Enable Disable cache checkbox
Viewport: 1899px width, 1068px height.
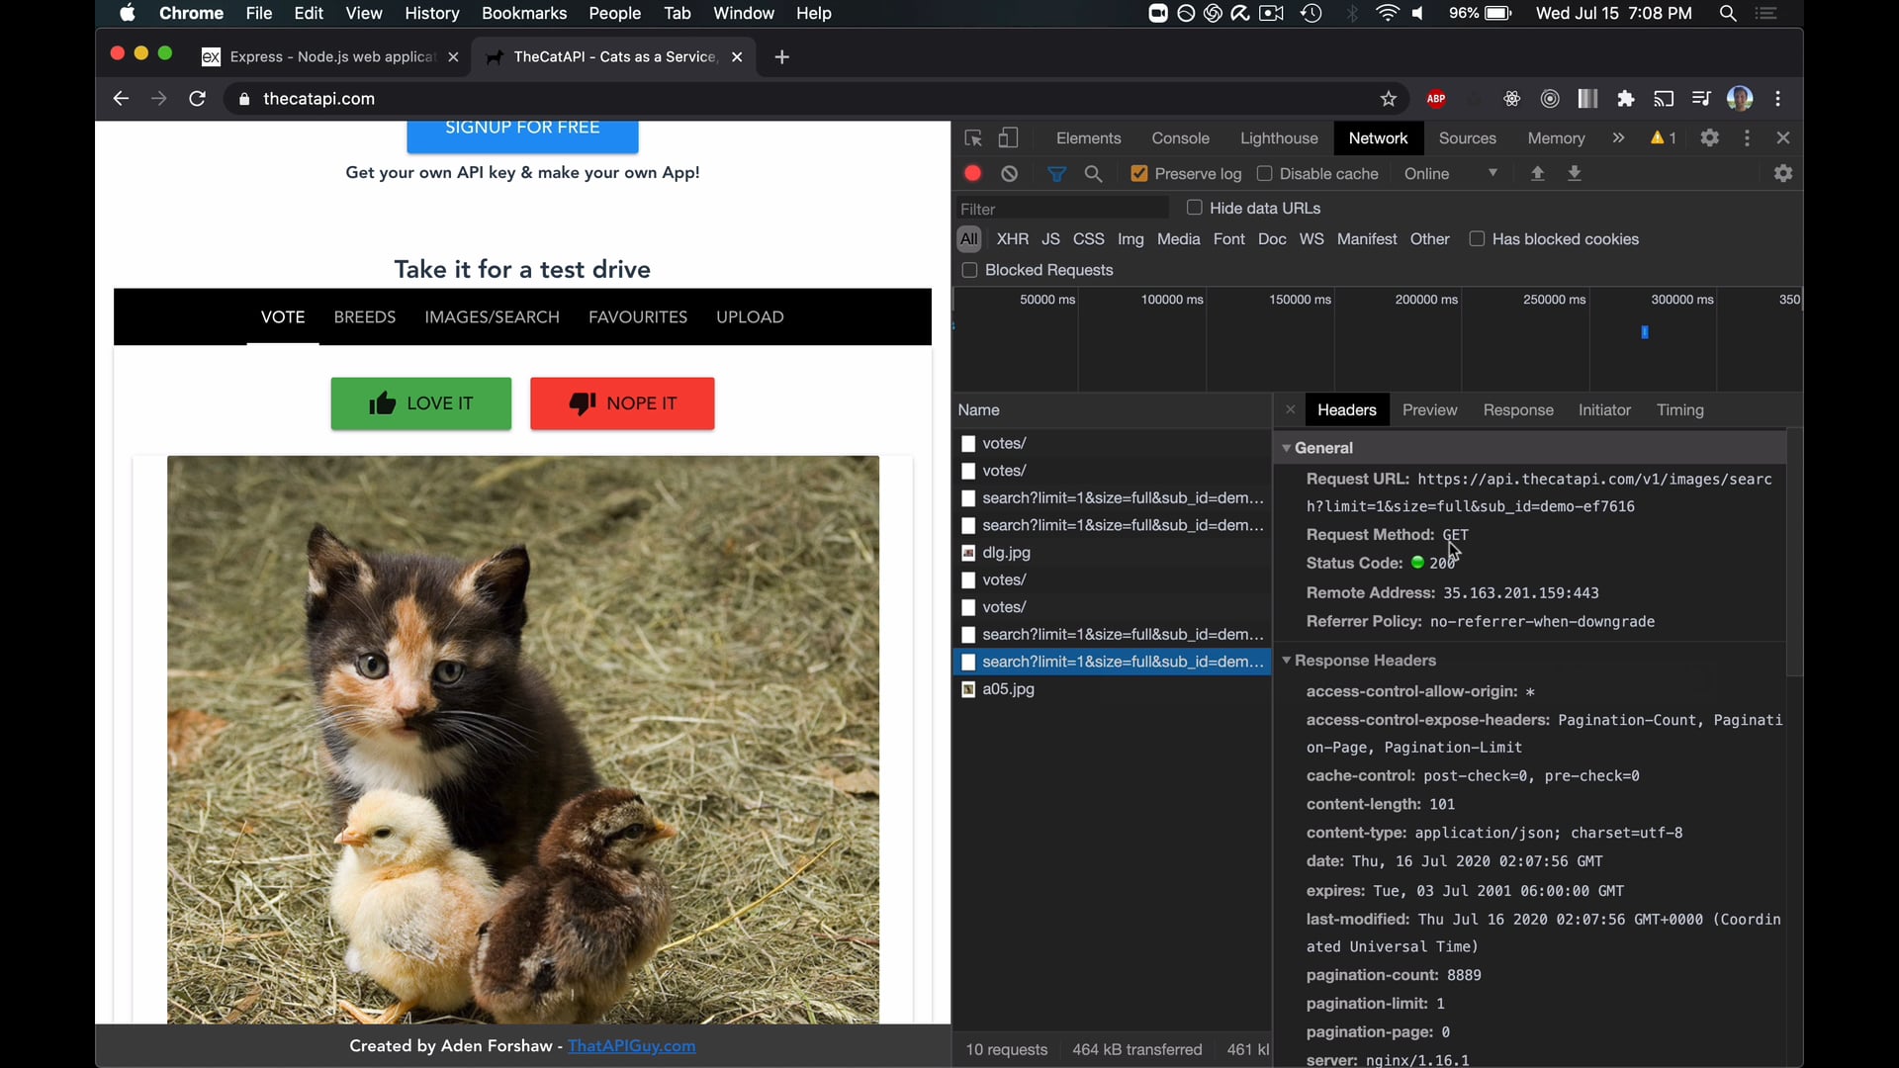point(1264,174)
